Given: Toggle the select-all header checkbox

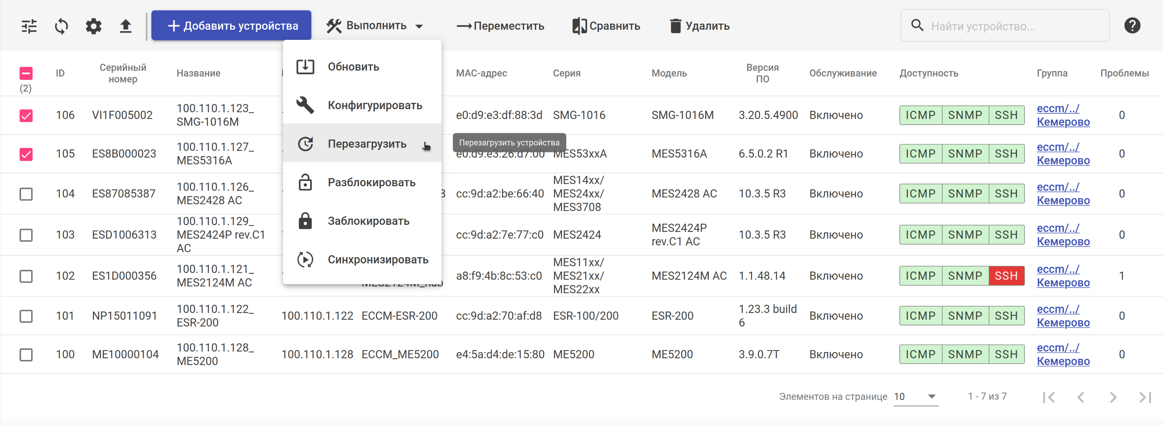Looking at the screenshot, I should point(26,73).
